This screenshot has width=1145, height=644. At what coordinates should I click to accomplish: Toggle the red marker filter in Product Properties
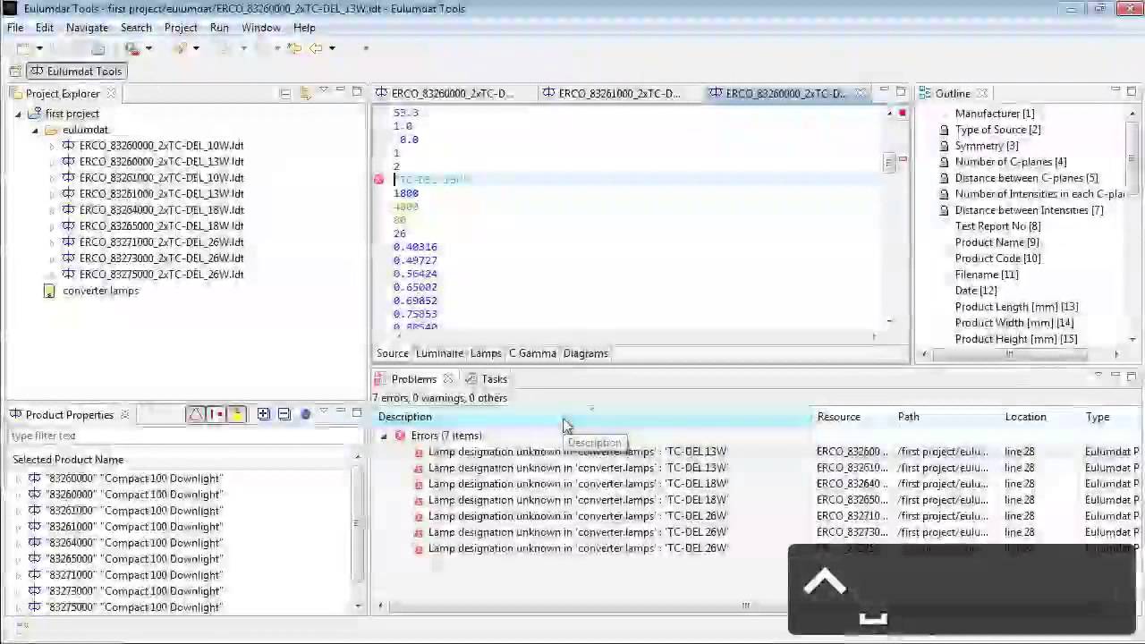pos(216,414)
